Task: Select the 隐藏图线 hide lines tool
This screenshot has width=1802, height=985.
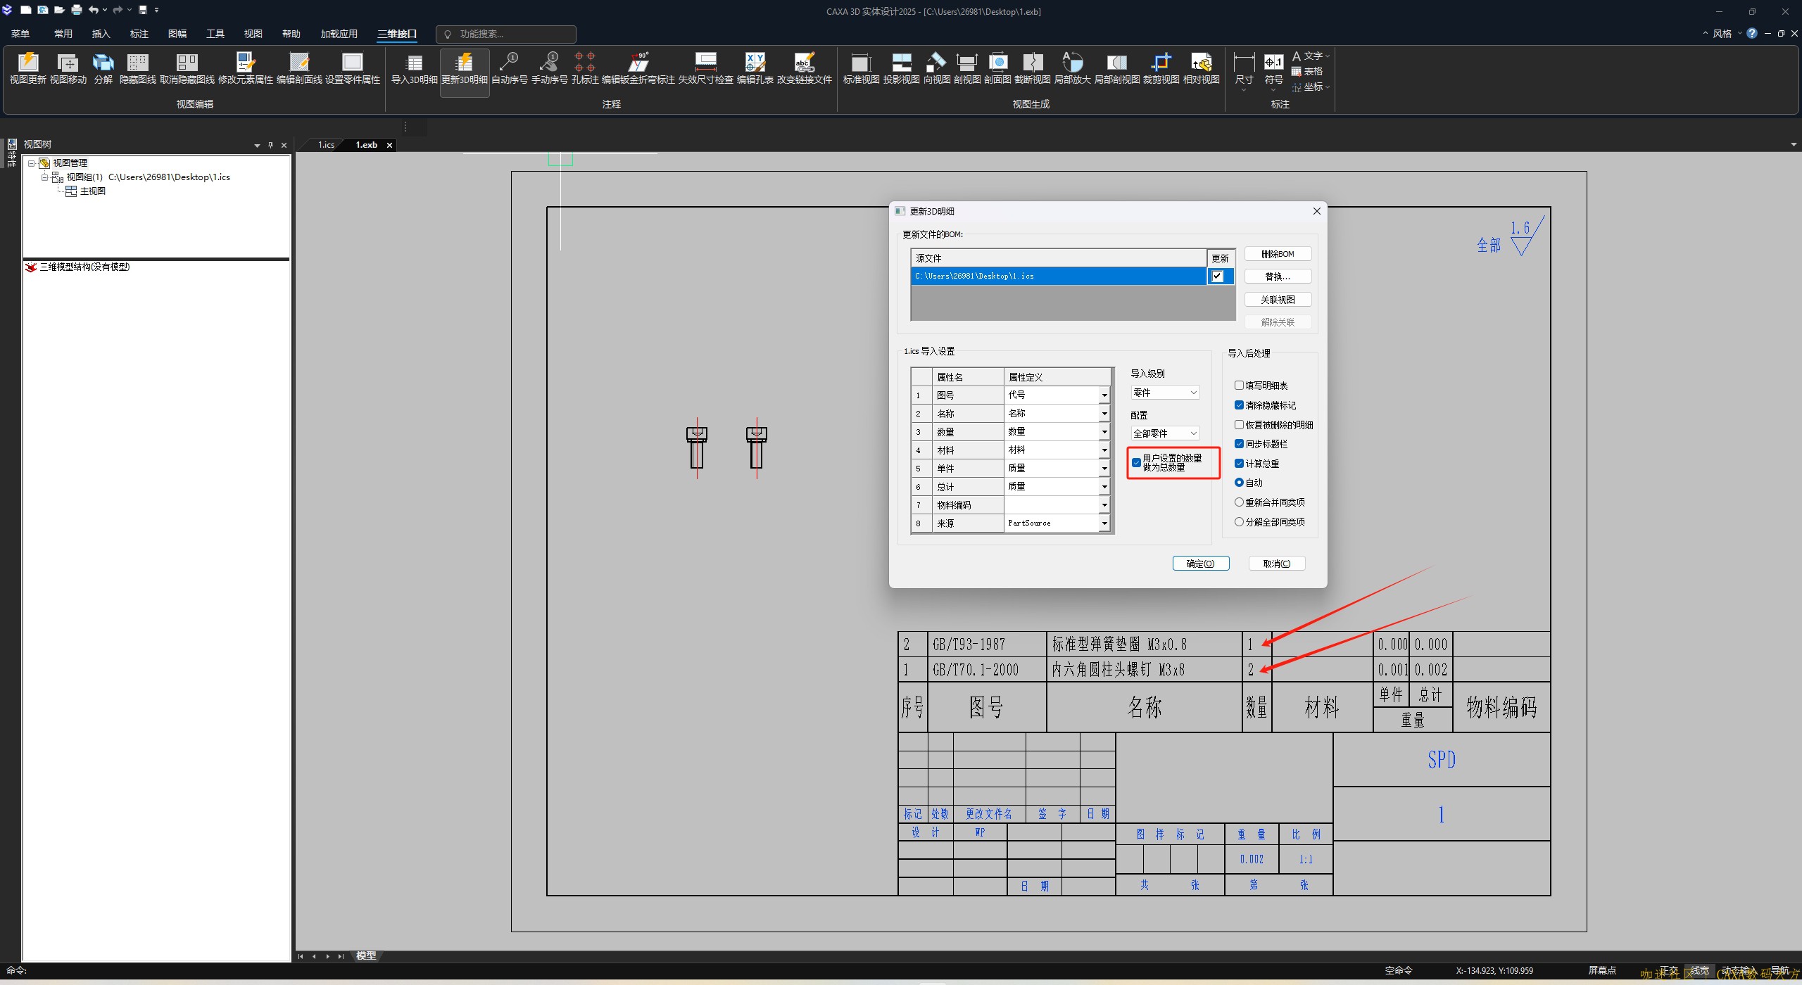Action: tap(138, 68)
